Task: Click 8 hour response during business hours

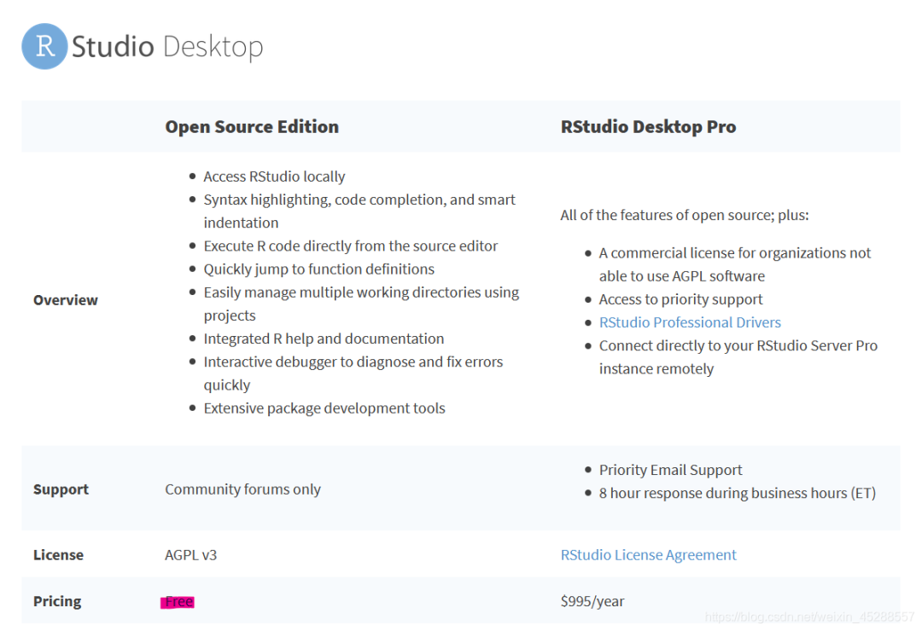Action: [x=738, y=493]
